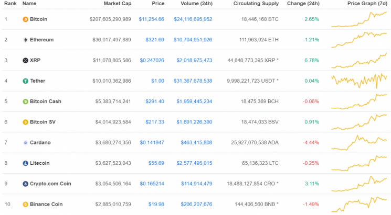Screen dimensions: 391x215
Task: Click Bitcoin SV volume $1,691,226,390
Action: tap(194, 122)
